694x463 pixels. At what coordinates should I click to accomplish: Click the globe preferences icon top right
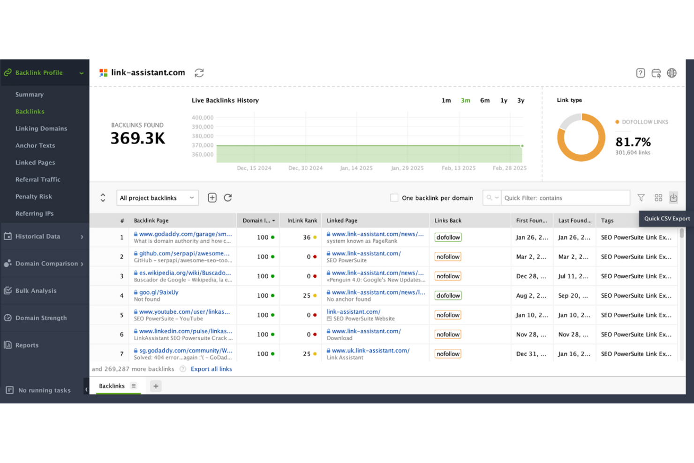pos(672,73)
